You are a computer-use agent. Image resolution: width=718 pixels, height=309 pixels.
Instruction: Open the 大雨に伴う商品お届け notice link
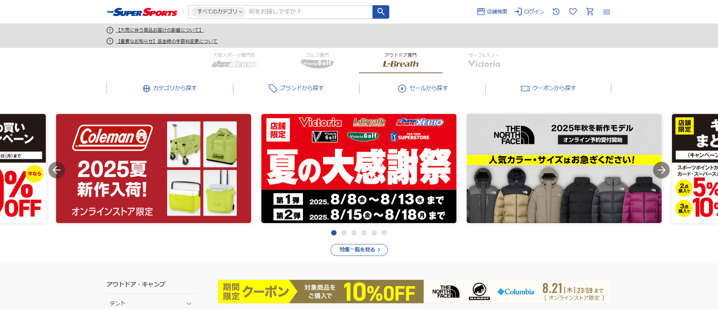[x=160, y=30]
